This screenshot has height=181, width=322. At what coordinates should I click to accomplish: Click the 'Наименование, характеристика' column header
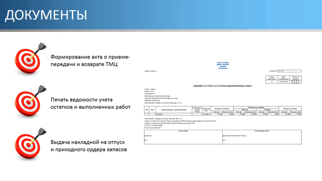point(174,110)
